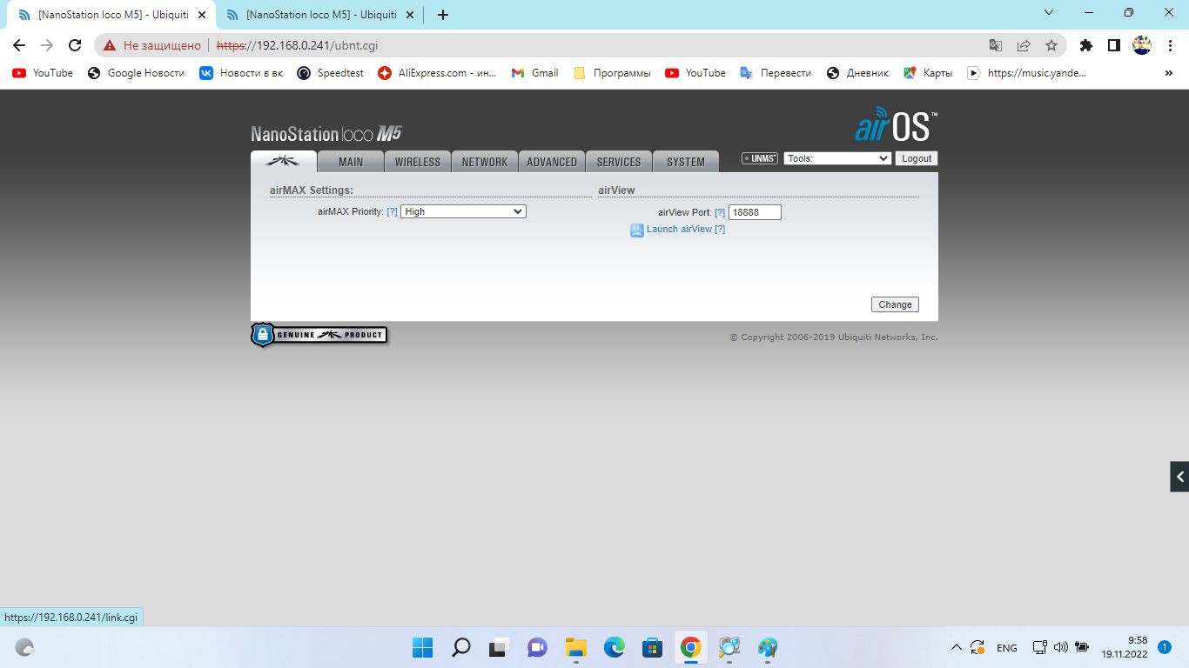Click the Logout button
Viewport: 1189px width, 668px height.
click(x=917, y=158)
